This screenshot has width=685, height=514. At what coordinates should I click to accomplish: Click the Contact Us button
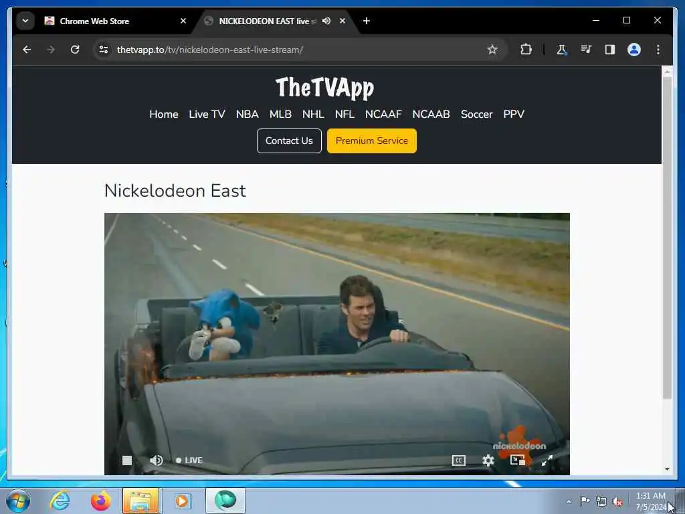[x=289, y=141]
